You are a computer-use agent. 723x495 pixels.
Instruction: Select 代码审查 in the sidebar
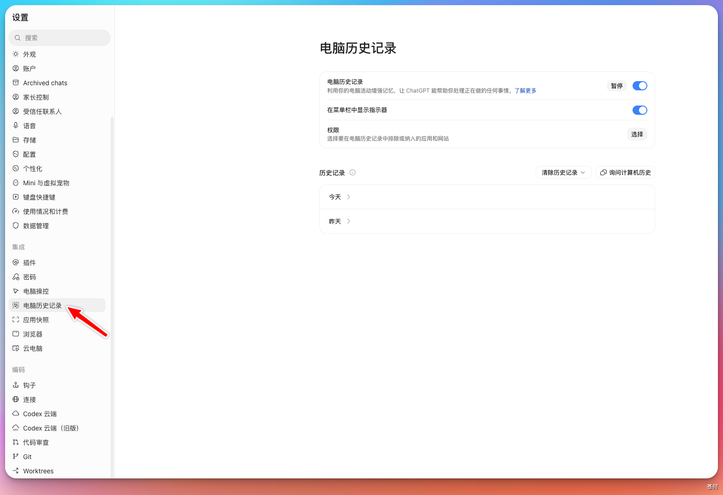tap(57, 442)
